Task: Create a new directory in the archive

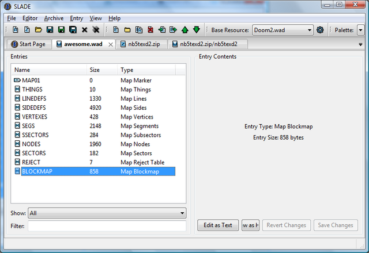Action: point(127,30)
